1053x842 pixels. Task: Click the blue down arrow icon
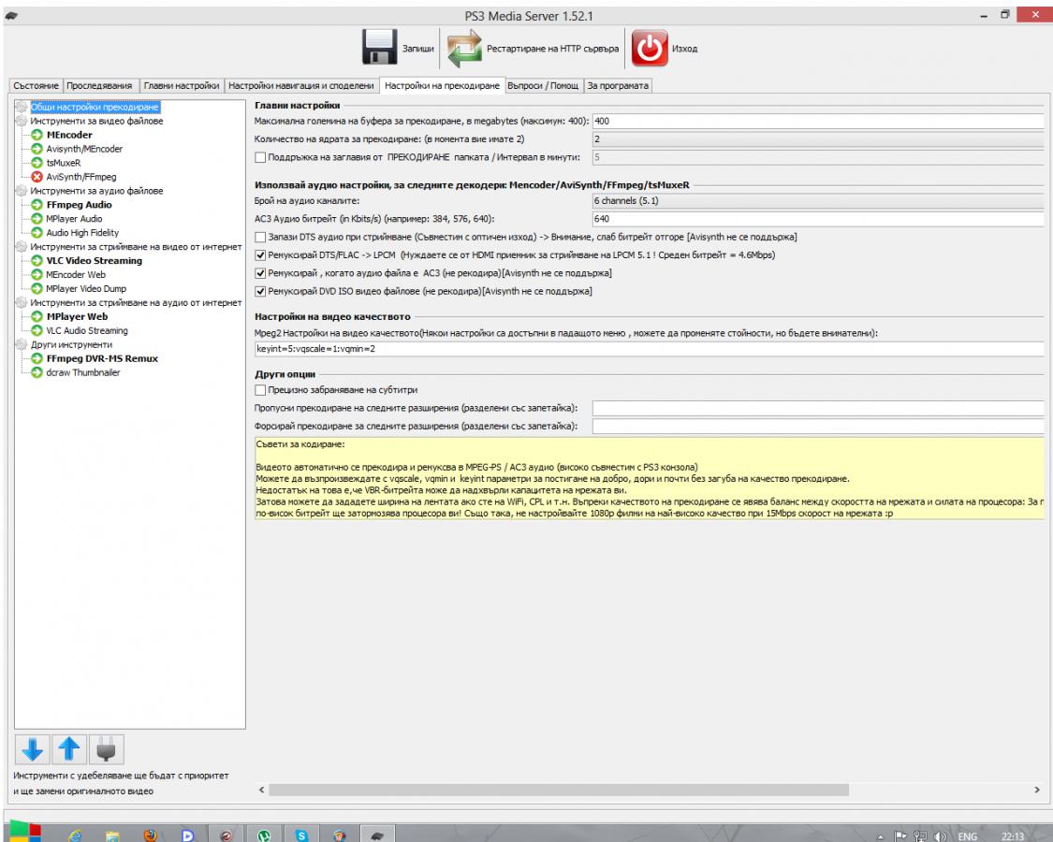(33, 748)
